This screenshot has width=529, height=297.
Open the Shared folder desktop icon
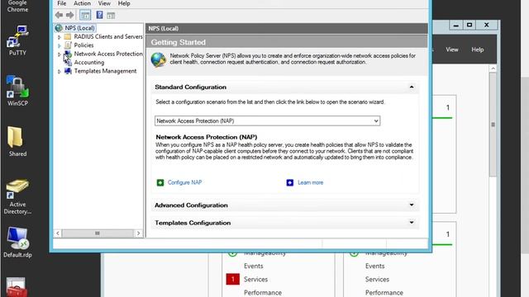click(17, 141)
